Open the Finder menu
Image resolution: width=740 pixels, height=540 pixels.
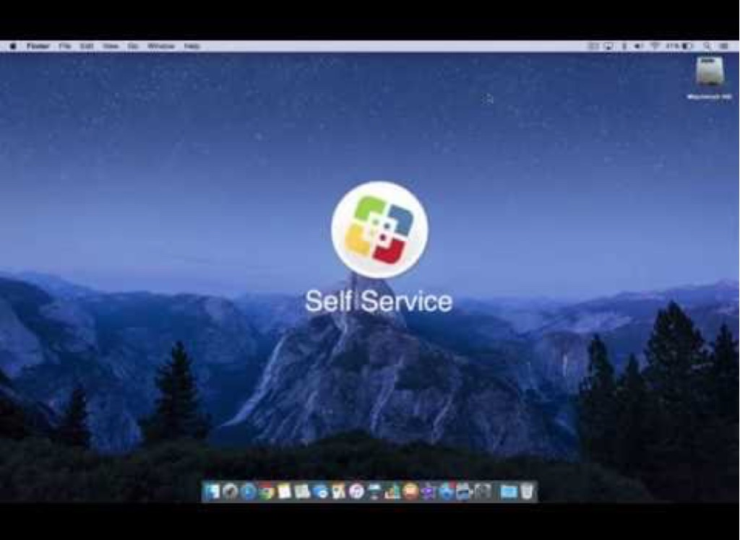click(38, 46)
